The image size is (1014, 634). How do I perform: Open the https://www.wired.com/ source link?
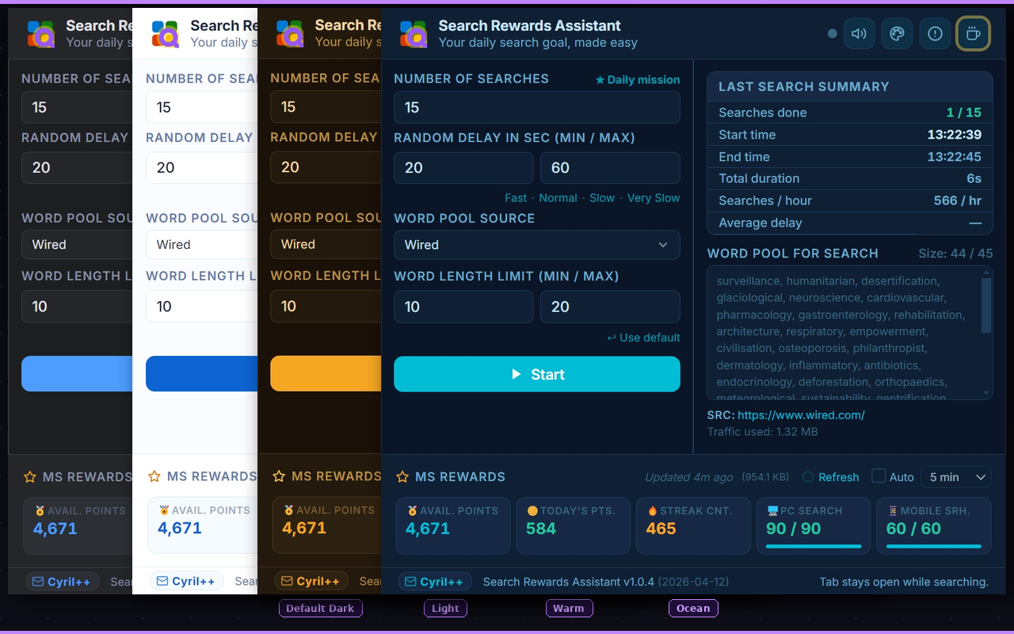click(801, 415)
